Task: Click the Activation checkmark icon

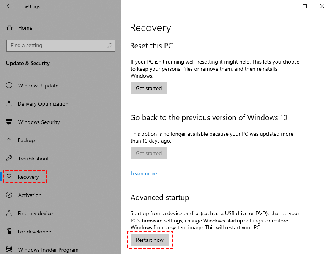Action: [x=9, y=195]
